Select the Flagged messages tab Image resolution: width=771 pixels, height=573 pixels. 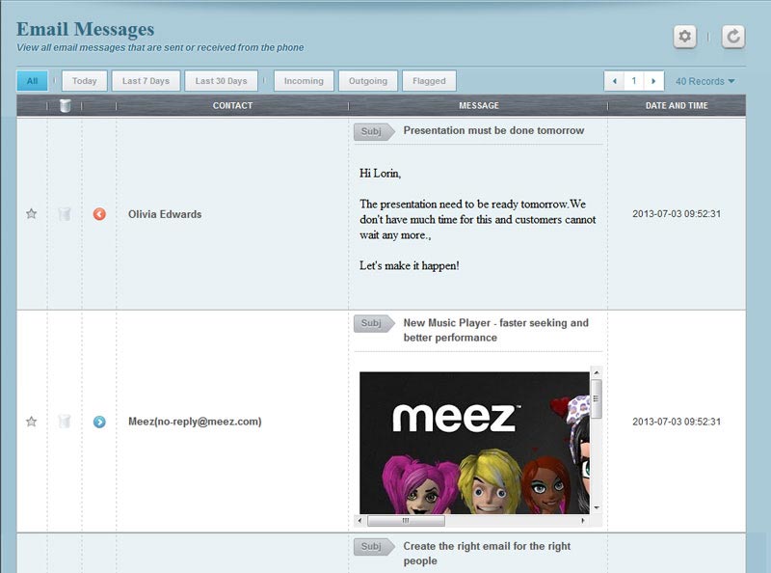tap(430, 80)
